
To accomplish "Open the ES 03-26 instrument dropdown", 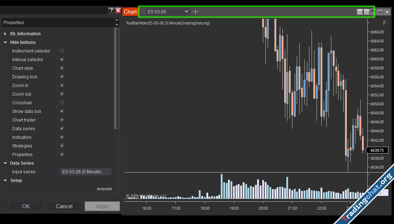I will (167, 12).
